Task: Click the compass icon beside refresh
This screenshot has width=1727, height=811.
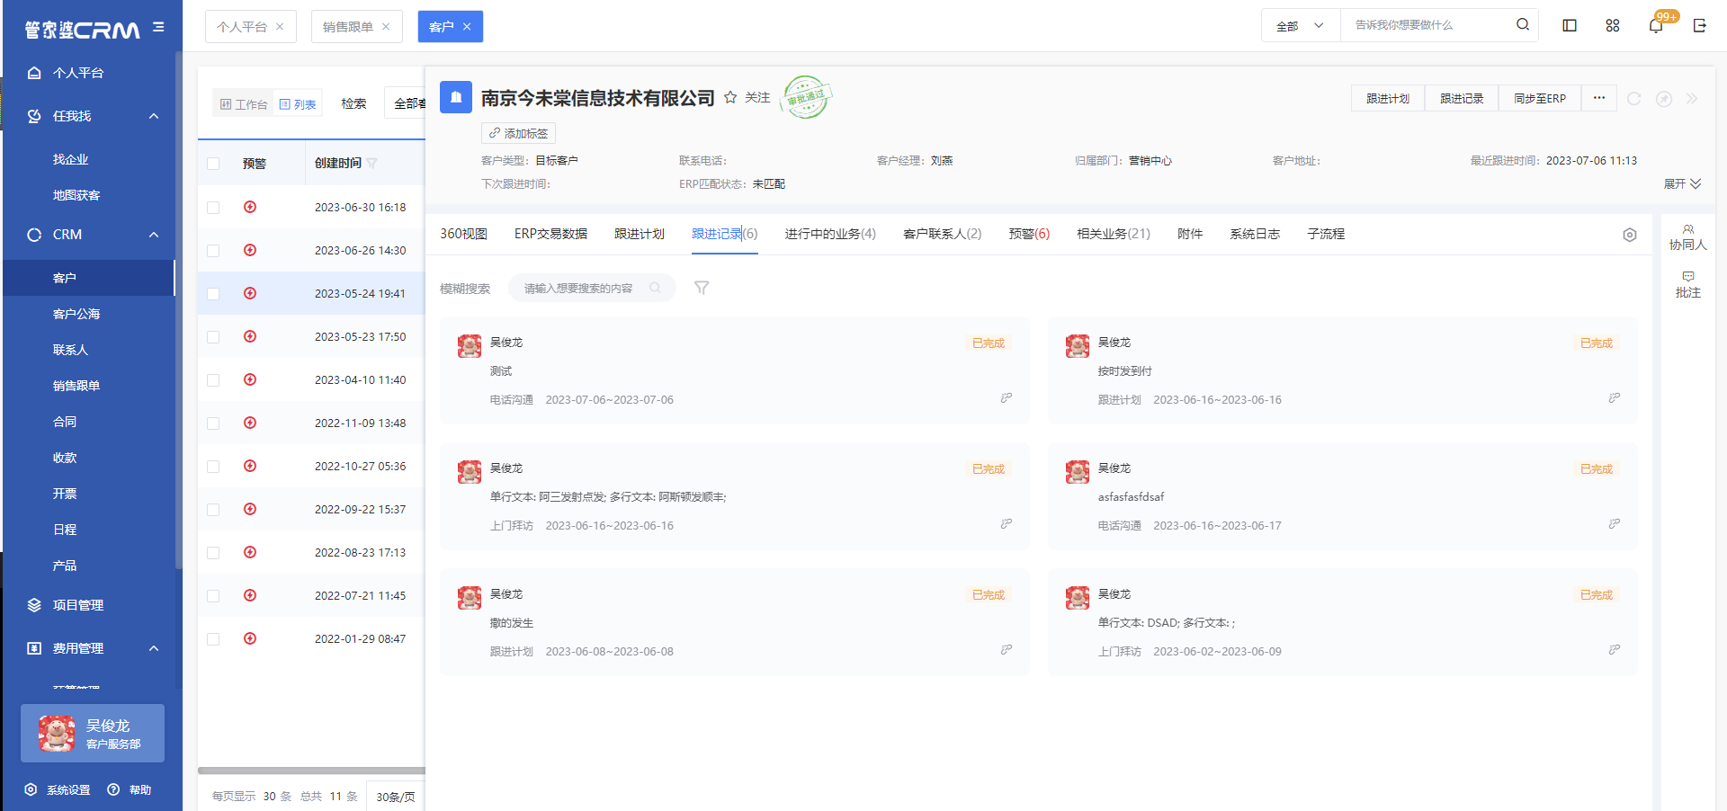Action: coord(1664,99)
